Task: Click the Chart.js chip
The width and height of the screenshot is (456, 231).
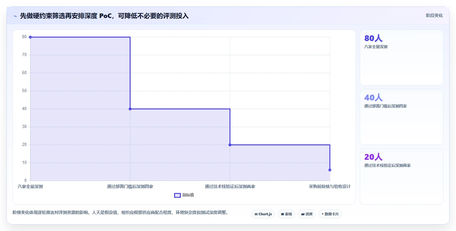Action: coord(263,214)
